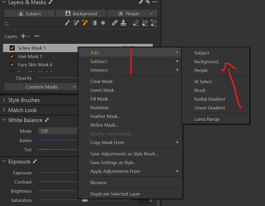Select the Heal bandage tool
The width and height of the screenshot is (265, 206).
pyautogui.click(x=115, y=23)
